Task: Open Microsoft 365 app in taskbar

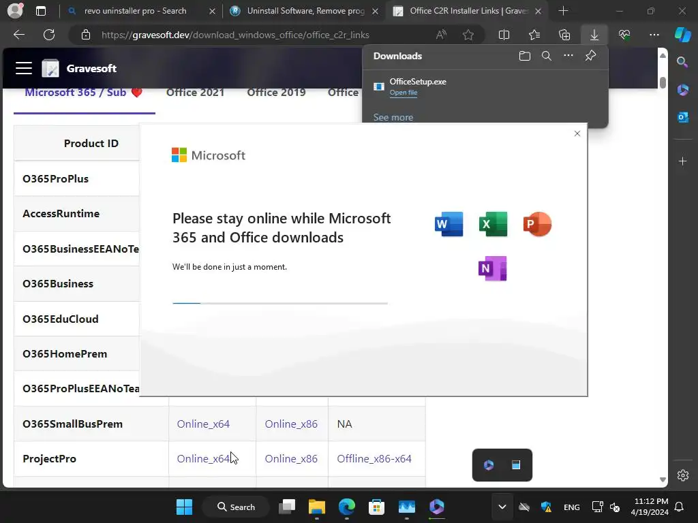Action: click(x=437, y=507)
